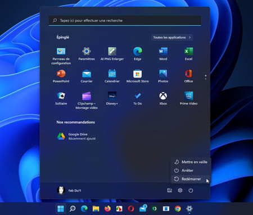Open the Paramètres pinned app
Screen dimensions: 253x215
87,54
